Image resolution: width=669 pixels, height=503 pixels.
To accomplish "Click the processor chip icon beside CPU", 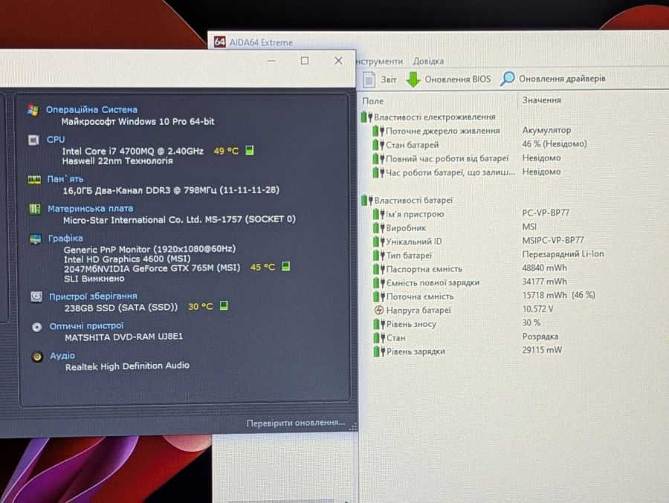I will tap(33, 140).
